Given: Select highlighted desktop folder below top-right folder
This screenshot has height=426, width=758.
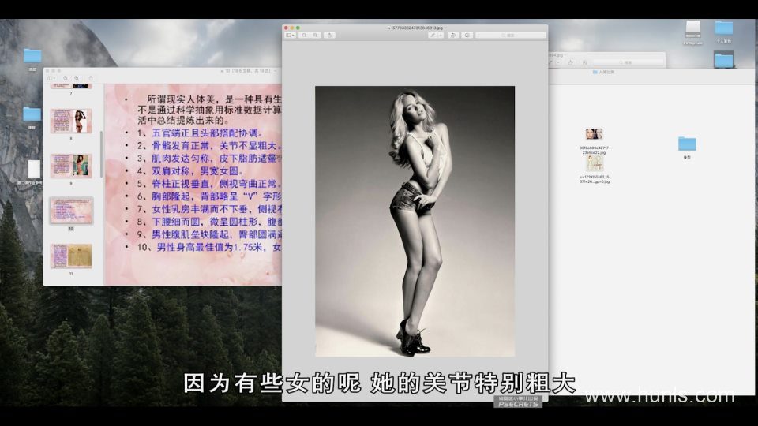Looking at the screenshot, I should tap(724, 60).
